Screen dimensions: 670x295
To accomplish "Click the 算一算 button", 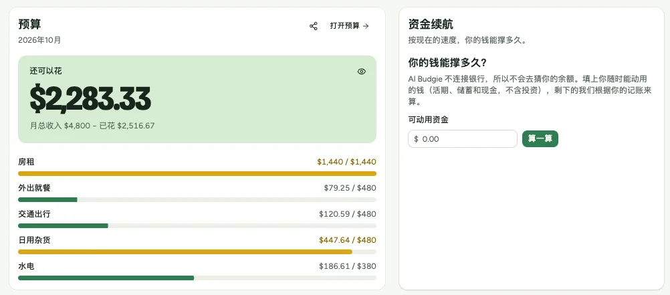I will tap(540, 139).
